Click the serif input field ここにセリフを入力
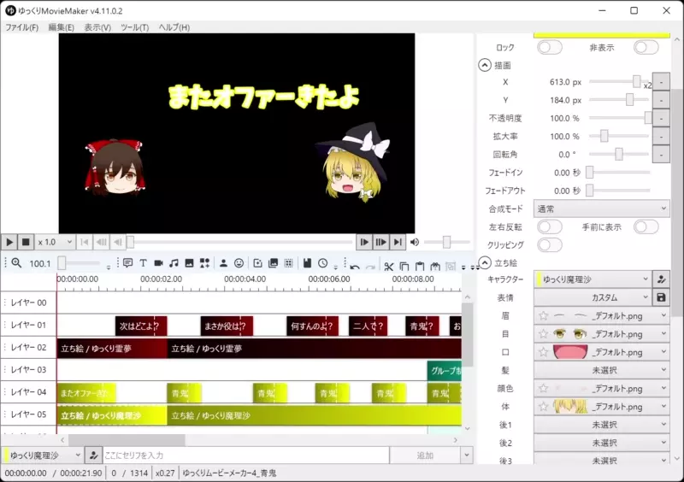The width and height of the screenshot is (684, 482). pos(246,456)
